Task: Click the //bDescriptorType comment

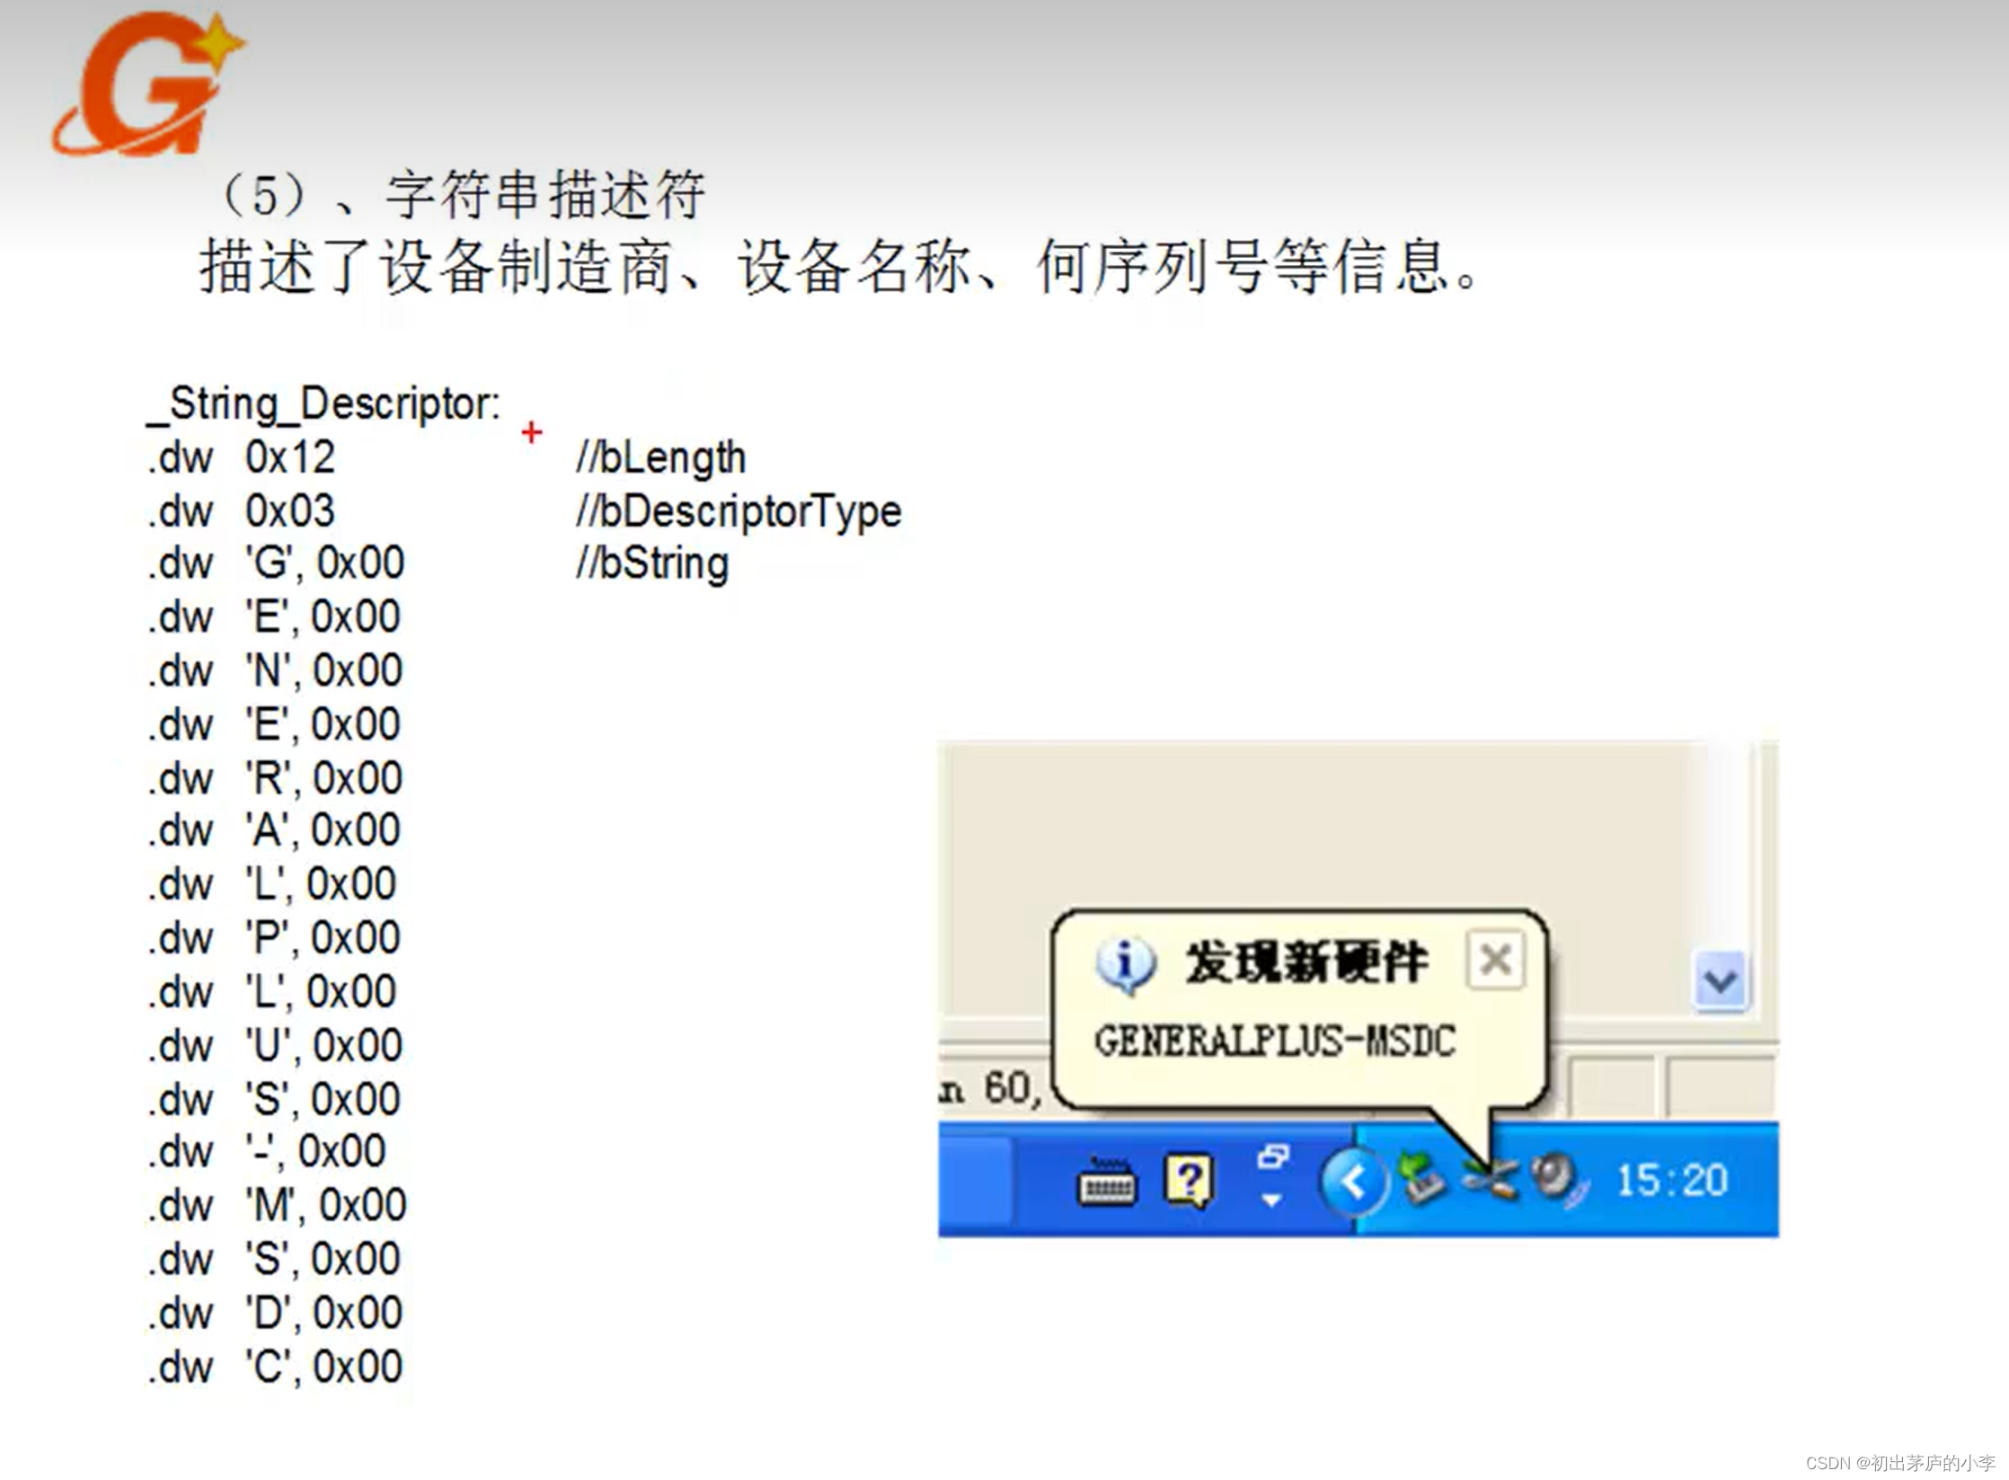Action: 739,513
